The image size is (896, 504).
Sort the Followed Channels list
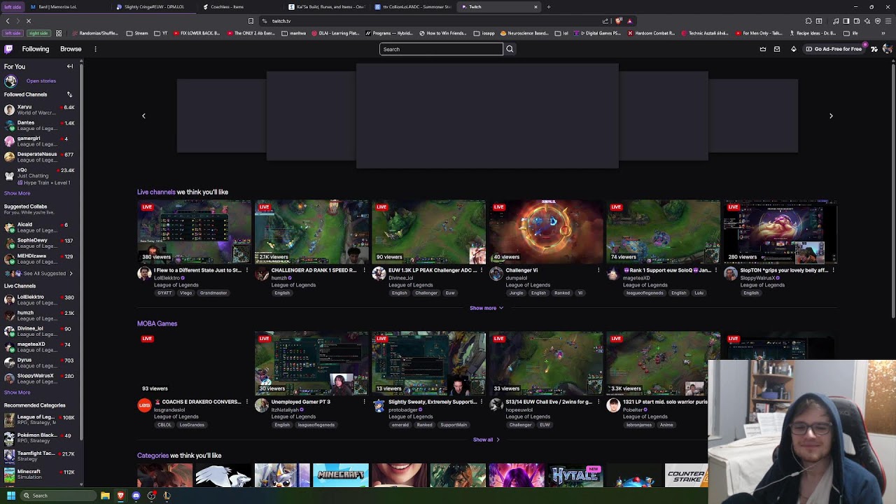coord(69,94)
